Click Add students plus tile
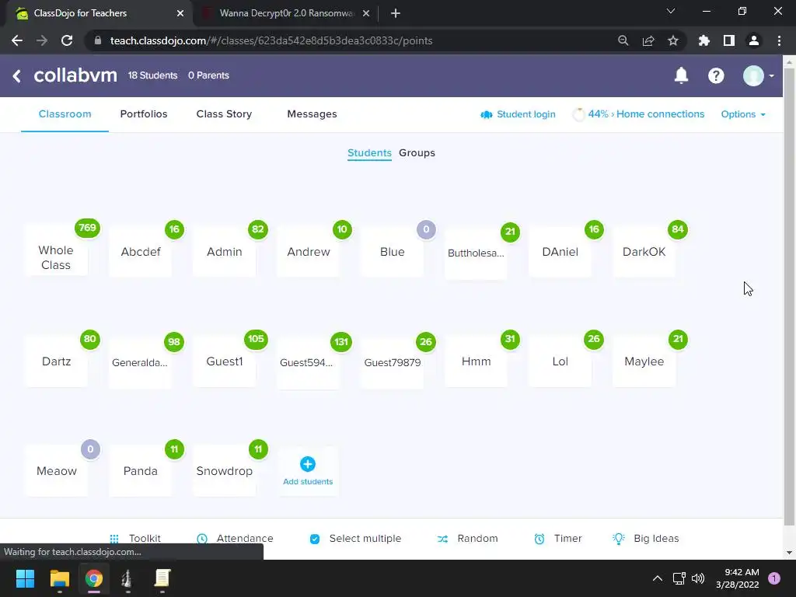The image size is (796, 597). (308, 471)
